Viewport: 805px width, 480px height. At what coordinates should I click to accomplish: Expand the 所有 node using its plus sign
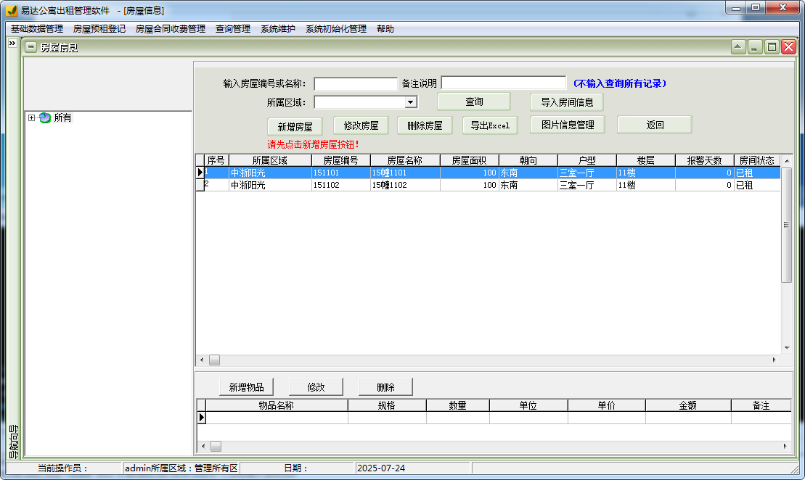33,117
